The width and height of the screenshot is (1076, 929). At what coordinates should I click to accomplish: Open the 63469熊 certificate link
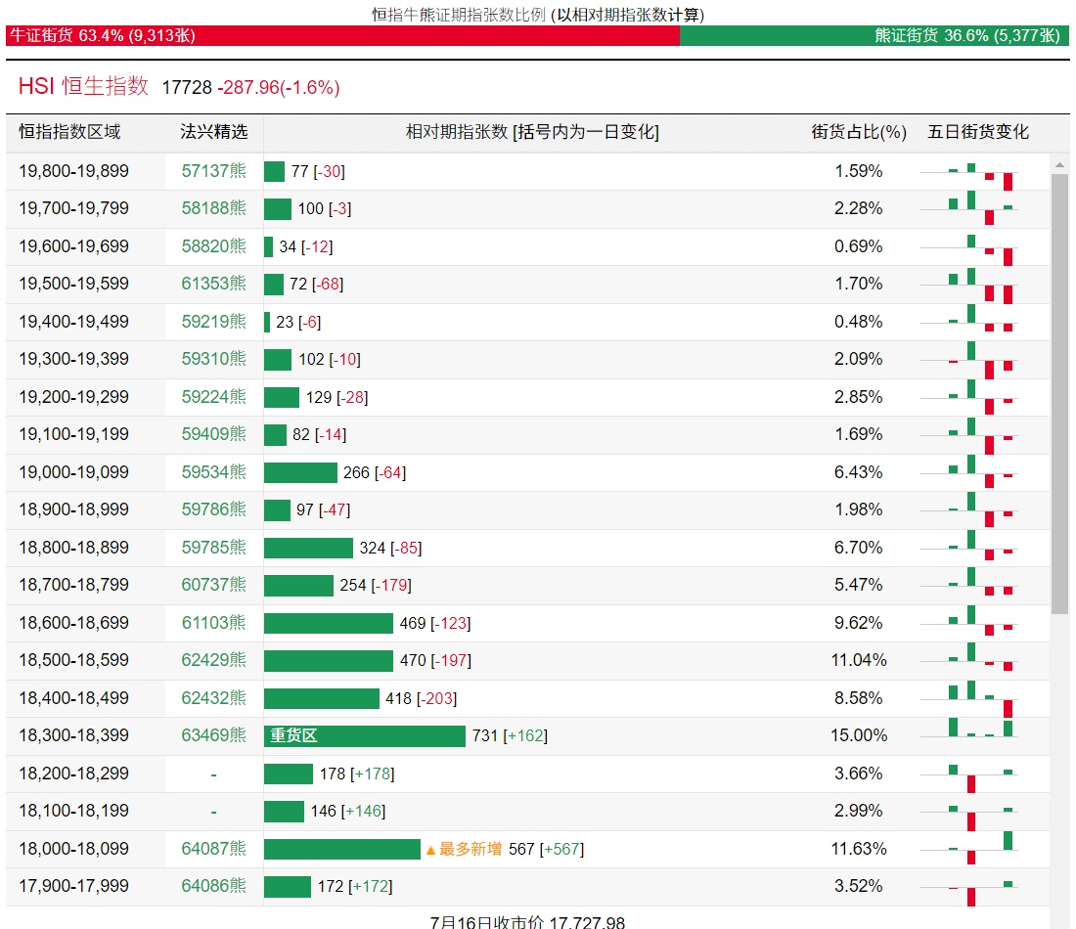pos(213,735)
